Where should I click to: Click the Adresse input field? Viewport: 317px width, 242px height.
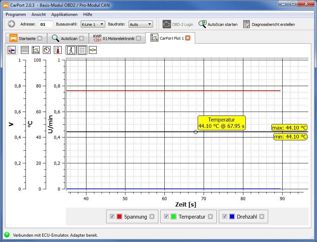click(46, 24)
